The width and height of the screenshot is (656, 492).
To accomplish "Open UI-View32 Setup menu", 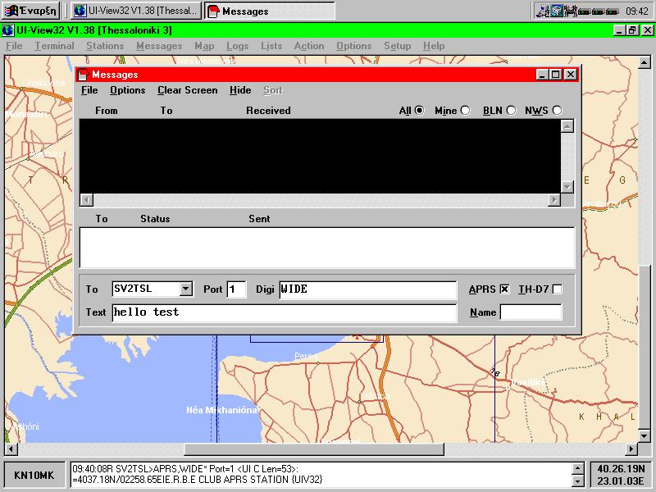I will [x=398, y=46].
